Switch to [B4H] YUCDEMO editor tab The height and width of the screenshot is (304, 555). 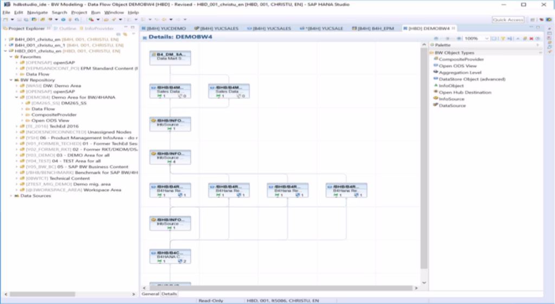[x=164, y=28]
